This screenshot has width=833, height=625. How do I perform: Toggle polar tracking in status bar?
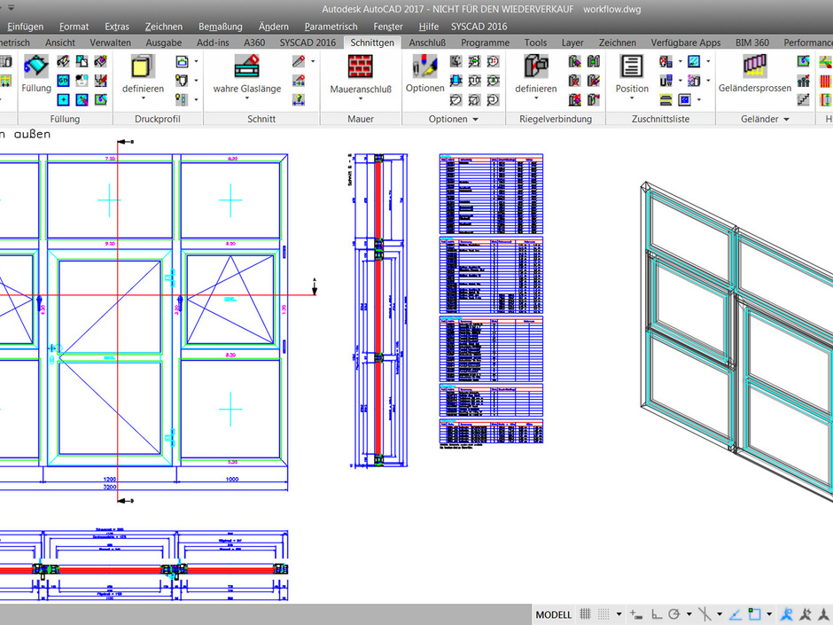click(x=675, y=614)
